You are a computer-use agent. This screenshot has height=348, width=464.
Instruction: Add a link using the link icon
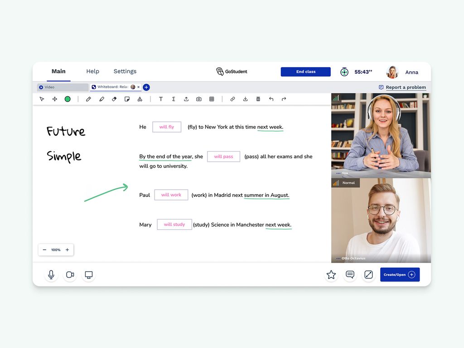click(232, 99)
